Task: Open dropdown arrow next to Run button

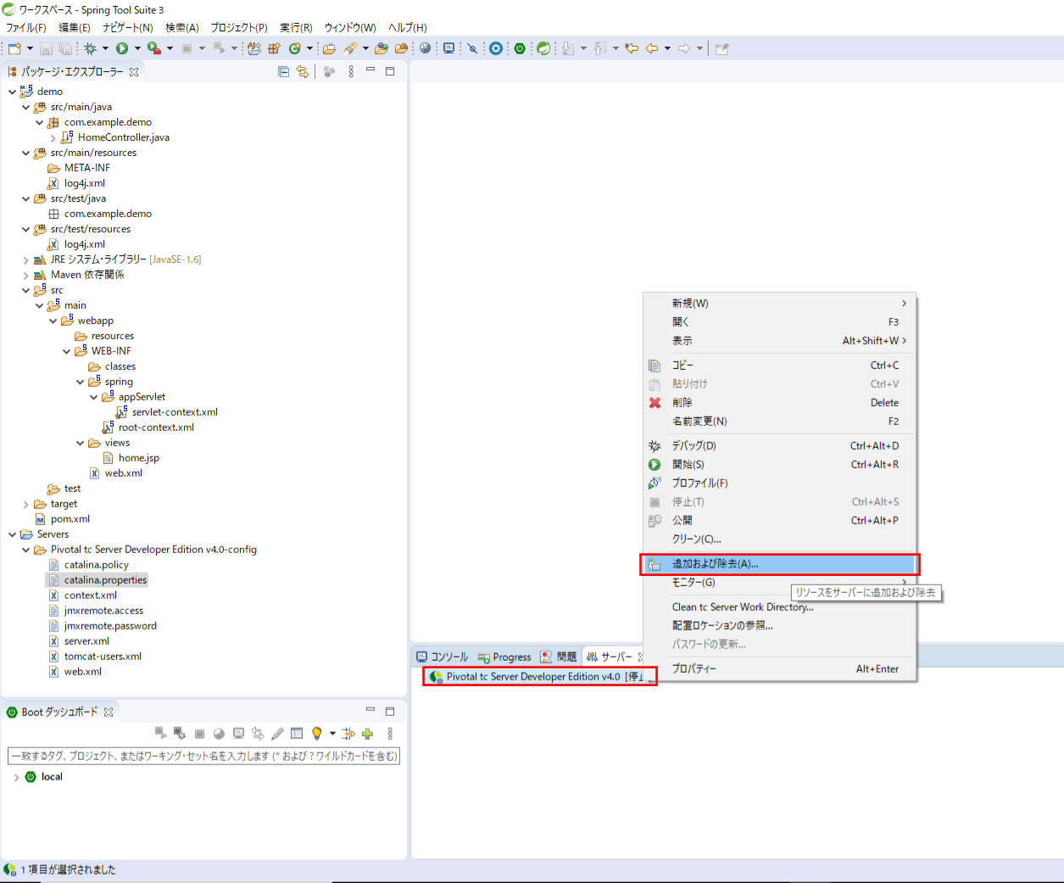Action: [137, 48]
